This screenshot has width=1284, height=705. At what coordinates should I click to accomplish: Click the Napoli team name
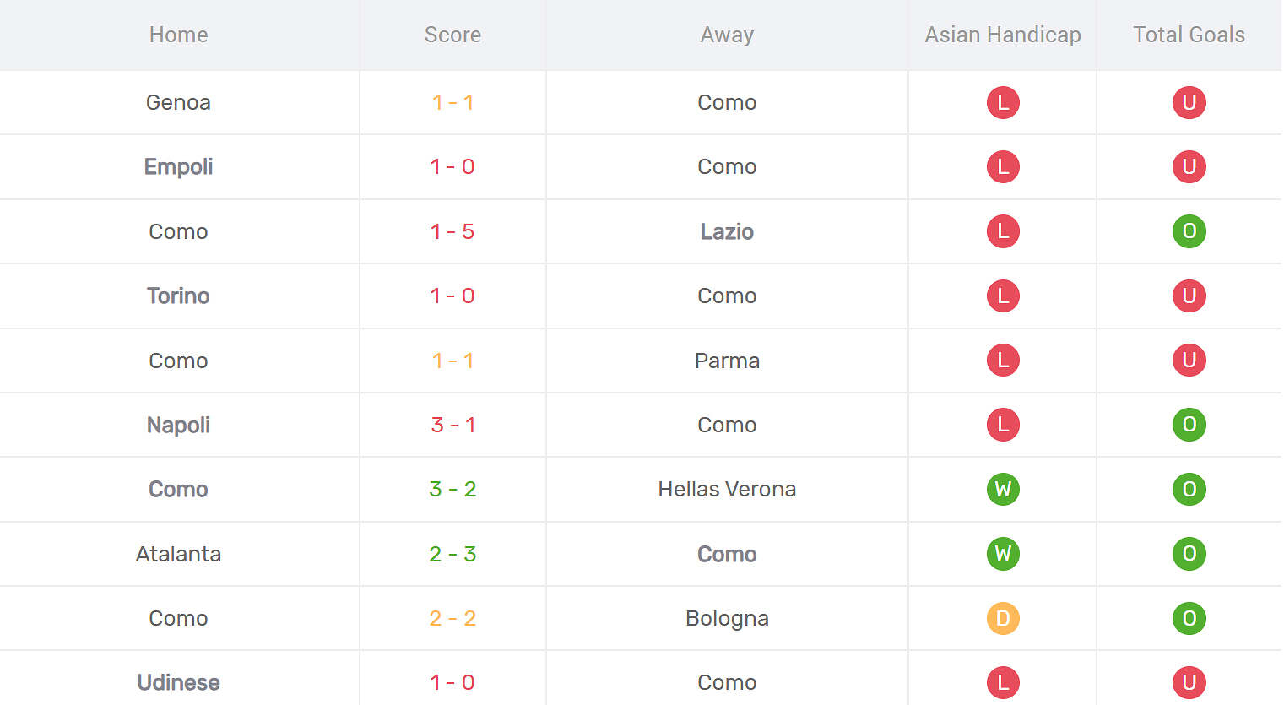178,425
